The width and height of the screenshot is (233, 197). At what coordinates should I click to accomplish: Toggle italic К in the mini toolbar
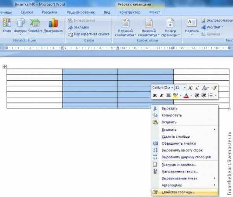[x=162, y=95]
